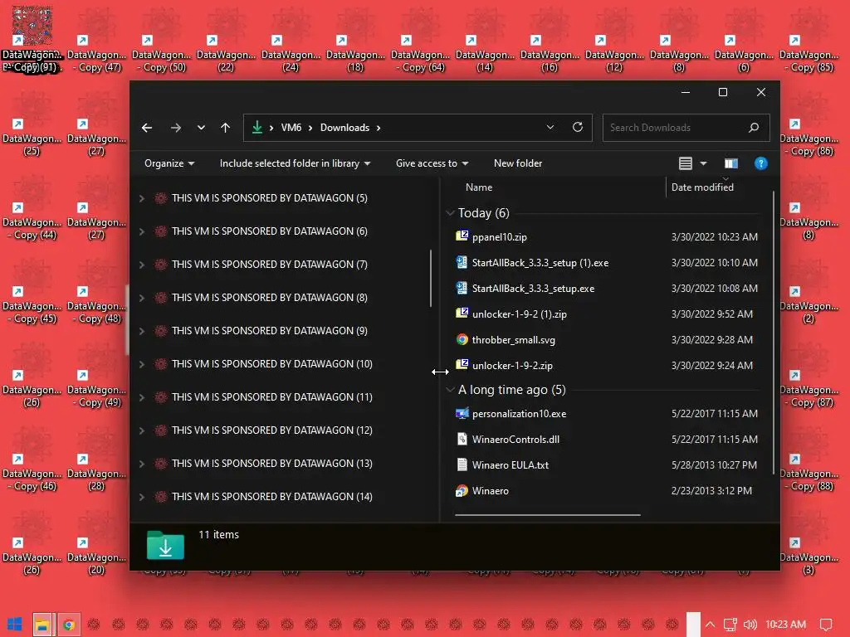Viewport: 850px width, 637px height.
Task: Select unlocker-1-9-2 (1).zip
Action: [x=520, y=314]
